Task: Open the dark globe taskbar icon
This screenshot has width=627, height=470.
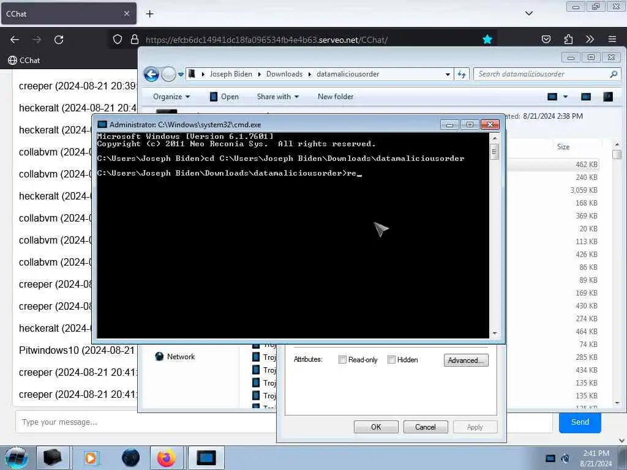Action: coord(130,458)
